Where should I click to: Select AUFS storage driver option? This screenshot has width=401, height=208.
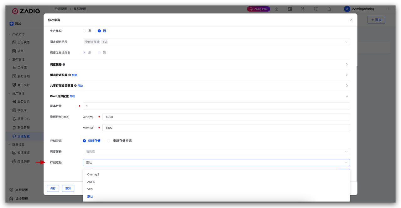pyautogui.click(x=216, y=182)
